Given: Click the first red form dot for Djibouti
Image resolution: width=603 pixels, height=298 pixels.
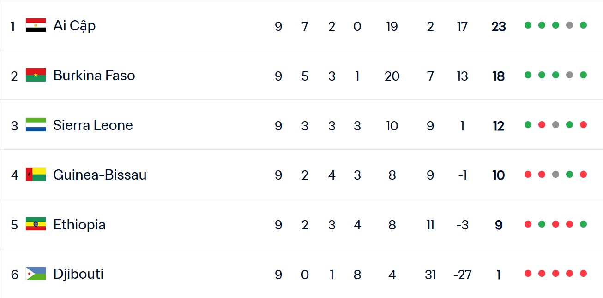Looking at the screenshot, I should (x=528, y=274).
